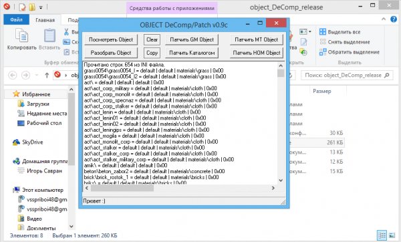Image resolution: width=401 pixels, height=242 pixels.
Task: Open Загрузки in navigation pane
Action: 38,104
